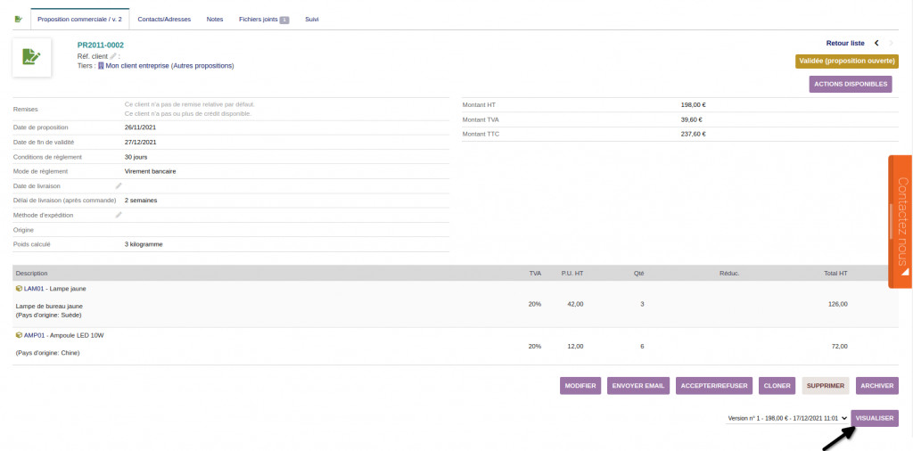The width and height of the screenshot is (913, 451).
Task: Click the LAM01 product box icon
Action: coord(19,289)
